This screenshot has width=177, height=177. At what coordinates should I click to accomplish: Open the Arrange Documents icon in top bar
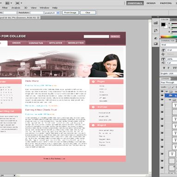point(7,3)
